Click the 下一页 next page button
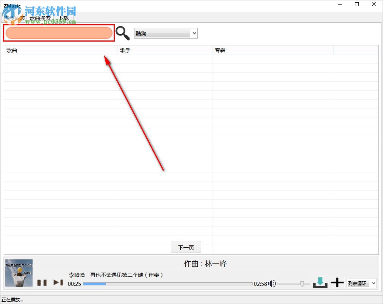 pos(186,247)
